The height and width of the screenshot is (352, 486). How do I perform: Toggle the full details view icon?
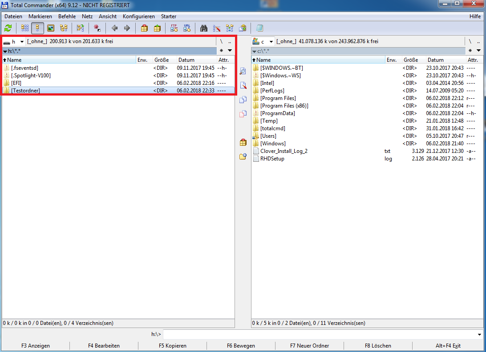coord(37,28)
